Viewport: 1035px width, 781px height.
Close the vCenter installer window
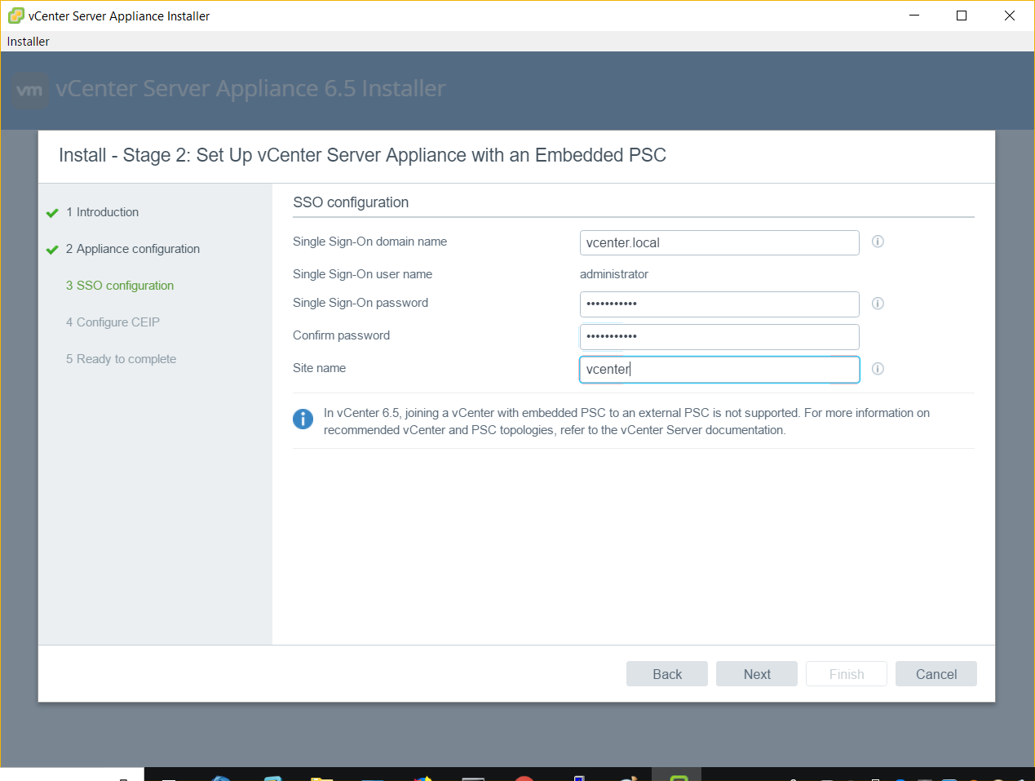click(x=1010, y=16)
